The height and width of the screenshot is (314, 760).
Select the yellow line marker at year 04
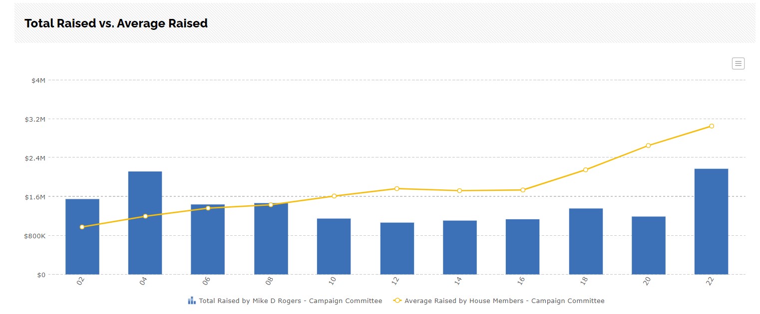pyautogui.click(x=145, y=216)
